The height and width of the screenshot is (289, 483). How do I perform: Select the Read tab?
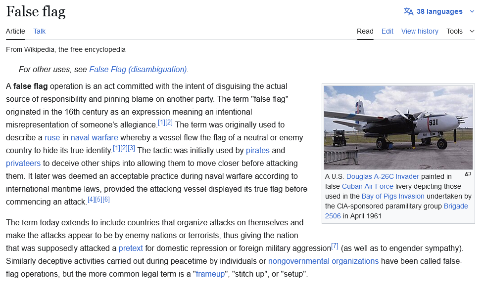[365, 31]
